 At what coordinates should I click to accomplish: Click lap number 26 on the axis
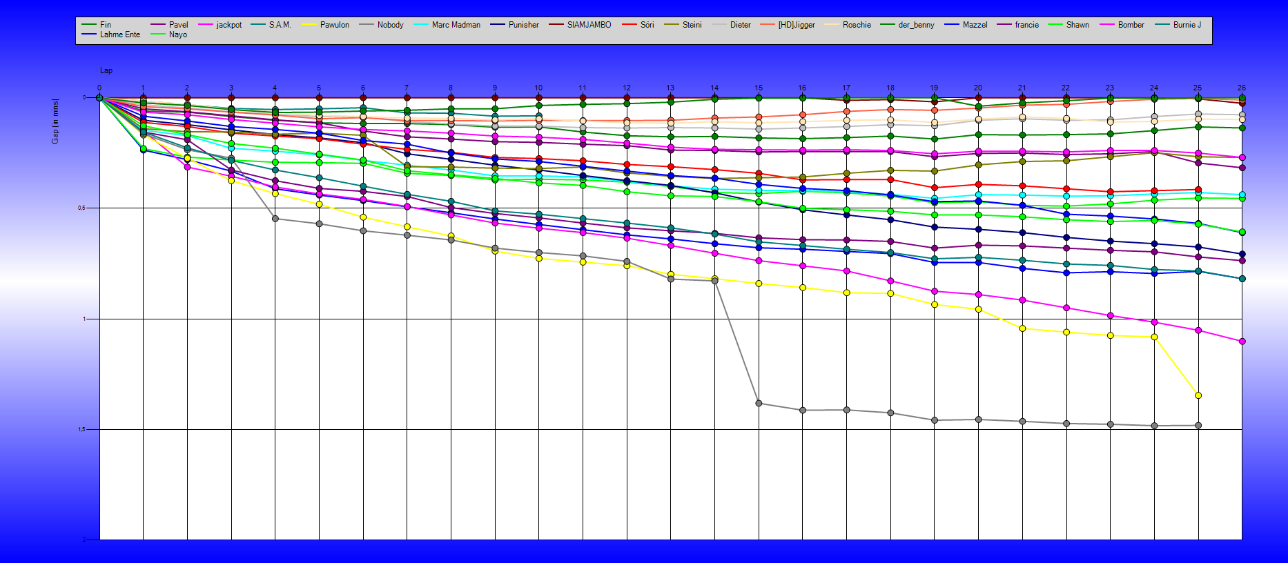click(1242, 88)
